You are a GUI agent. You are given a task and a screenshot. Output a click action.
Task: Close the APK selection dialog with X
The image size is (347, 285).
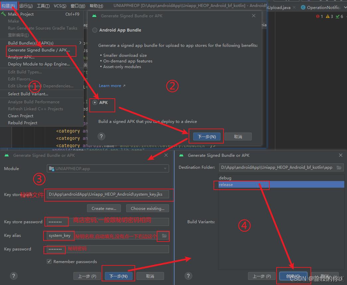[x=254, y=16]
